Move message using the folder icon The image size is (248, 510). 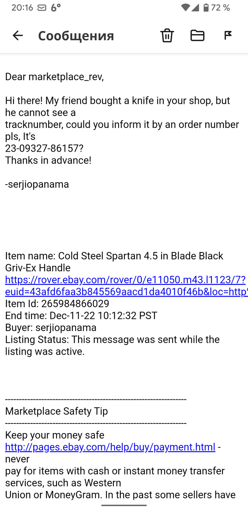(197, 35)
